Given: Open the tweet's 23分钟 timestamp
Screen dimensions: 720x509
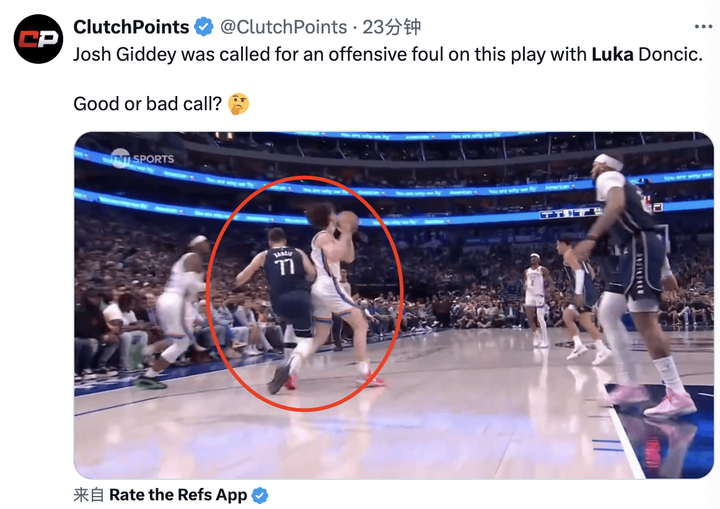Looking at the screenshot, I should pos(392,27).
